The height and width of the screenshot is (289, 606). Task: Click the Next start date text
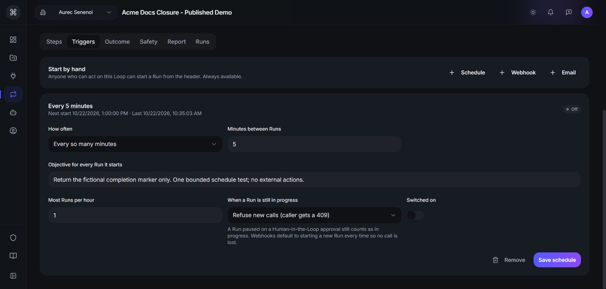(x=88, y=113)
